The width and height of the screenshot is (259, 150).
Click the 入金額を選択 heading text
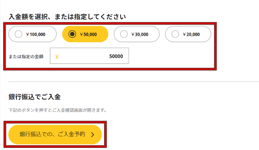(67, 16)
